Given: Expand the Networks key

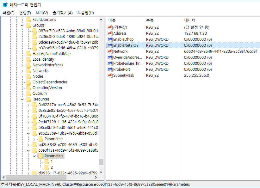Looking at the screenshot, I should click(22, 71).
